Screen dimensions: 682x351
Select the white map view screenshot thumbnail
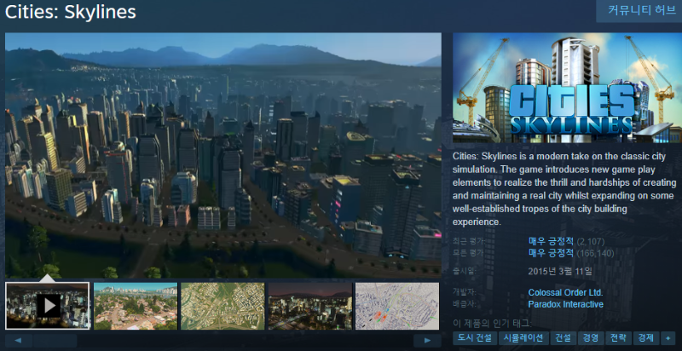397,306
